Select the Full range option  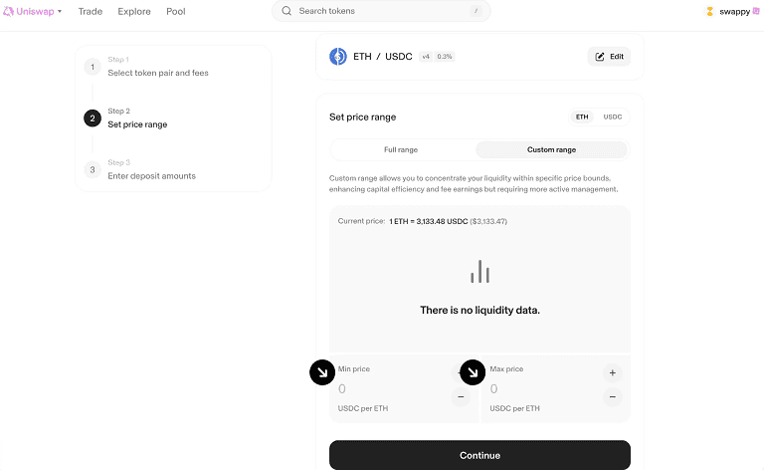tap(401, 149)
